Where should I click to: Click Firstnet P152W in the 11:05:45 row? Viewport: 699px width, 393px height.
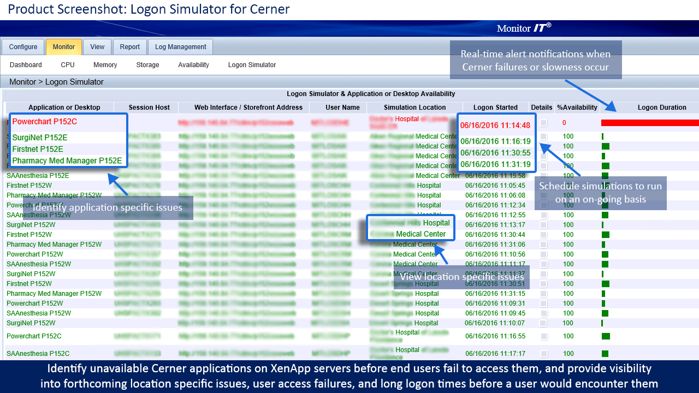coord(29,186)
